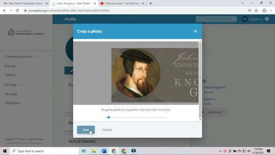275x155 pixels.
Task: Show hidden system tray icons
Action: point(220,151)
